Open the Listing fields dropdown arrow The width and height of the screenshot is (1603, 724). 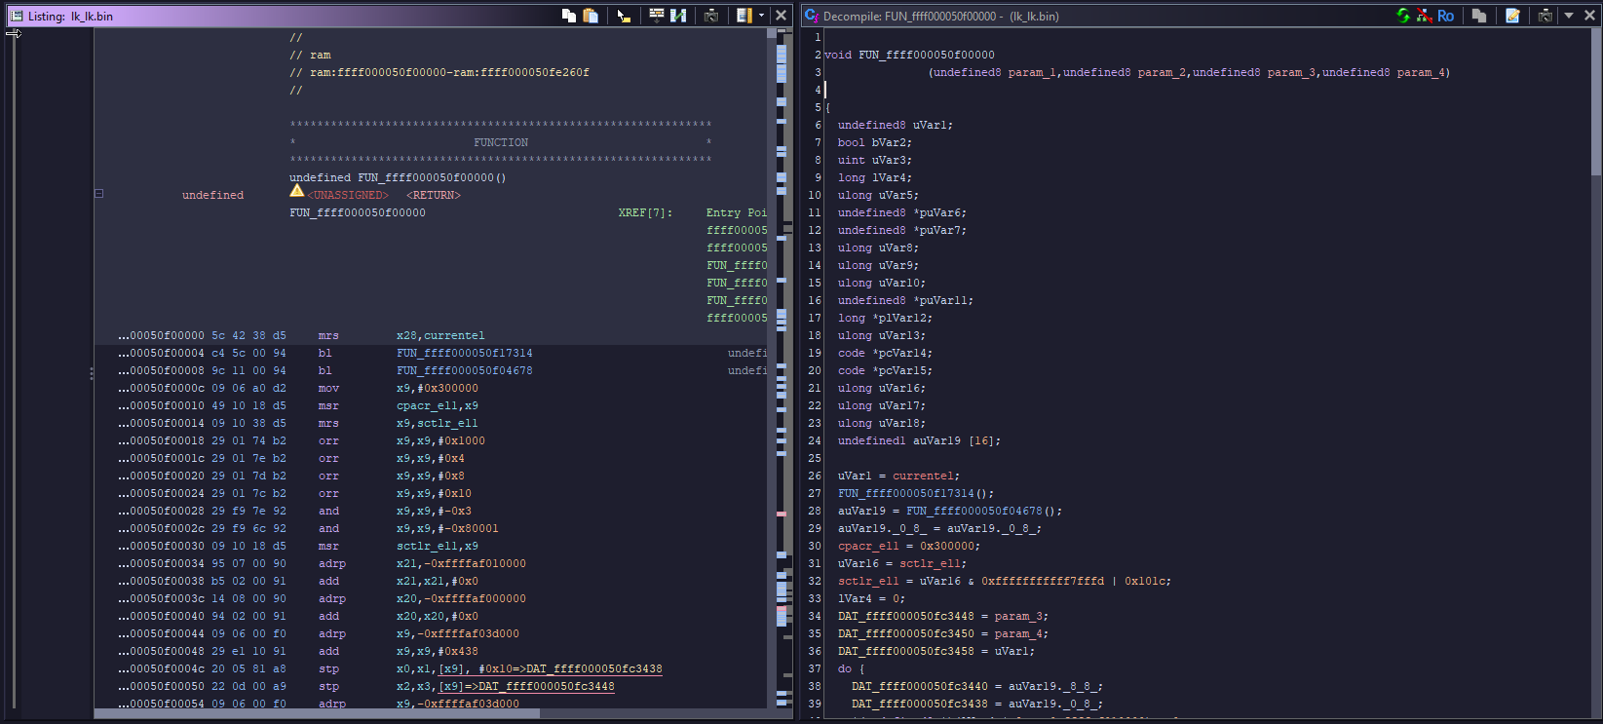coord(761,16)
